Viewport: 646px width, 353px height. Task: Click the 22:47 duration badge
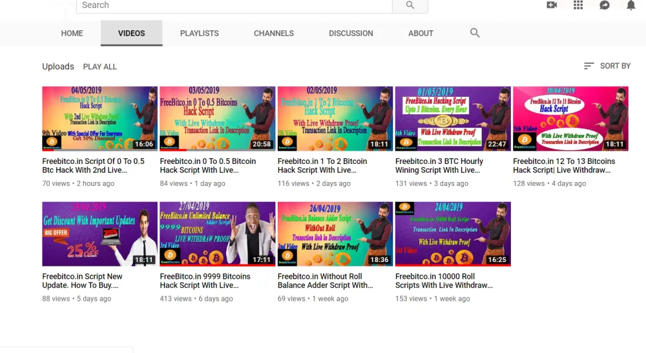pos(497,144)
